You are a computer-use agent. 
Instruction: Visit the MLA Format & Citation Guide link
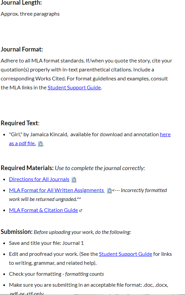(44, 210)
